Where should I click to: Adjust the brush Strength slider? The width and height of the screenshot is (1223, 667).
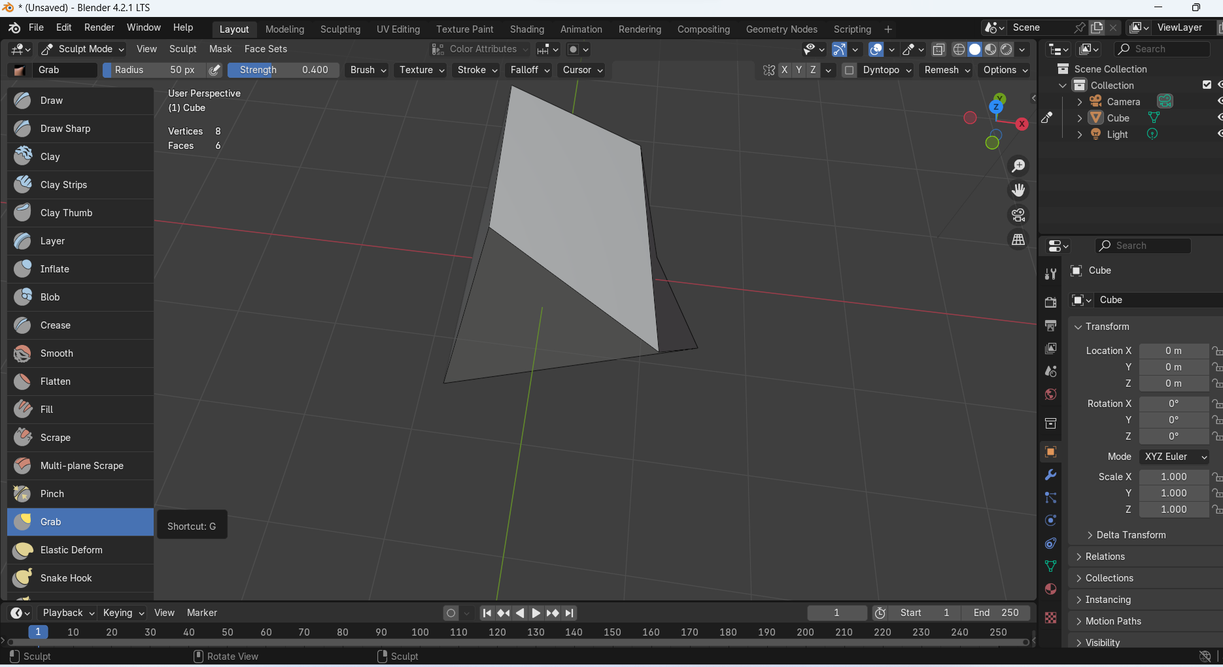point(283,70)
